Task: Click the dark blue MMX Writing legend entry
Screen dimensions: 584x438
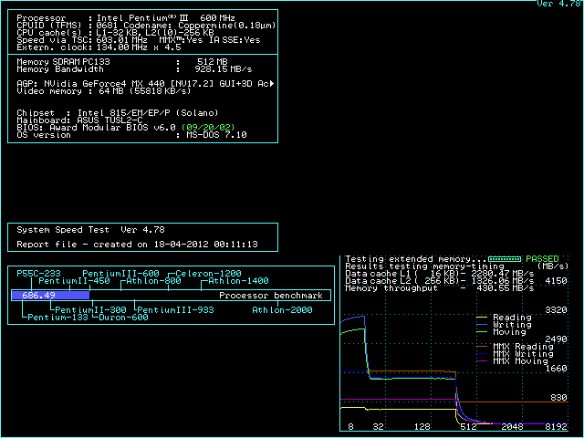Action: (515, 354)
